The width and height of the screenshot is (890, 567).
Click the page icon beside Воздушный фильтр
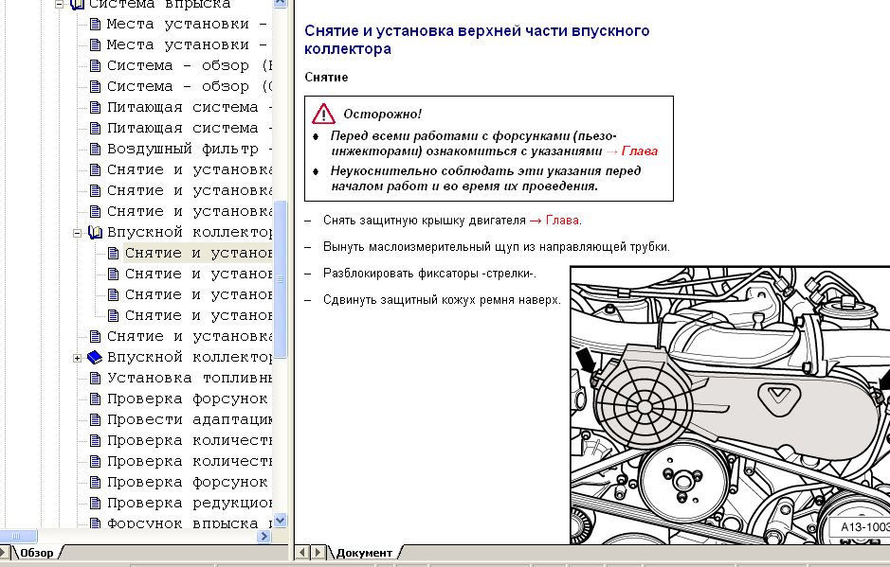(96, 150)
